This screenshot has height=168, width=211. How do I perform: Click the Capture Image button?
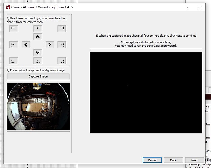(x=38, y=76)
